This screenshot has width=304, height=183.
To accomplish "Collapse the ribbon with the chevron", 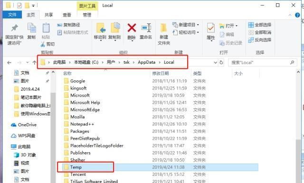I will pos(290,15).
